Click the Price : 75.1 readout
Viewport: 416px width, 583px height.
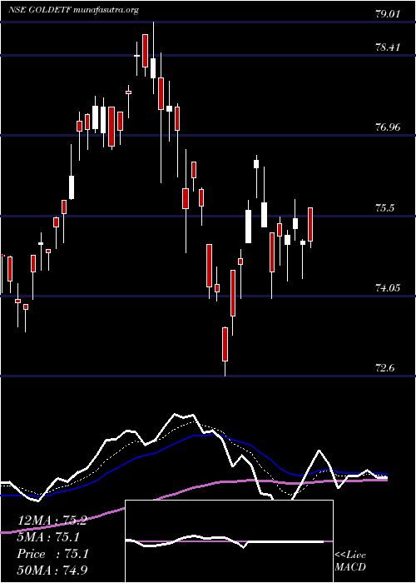(x=52, y=554)
